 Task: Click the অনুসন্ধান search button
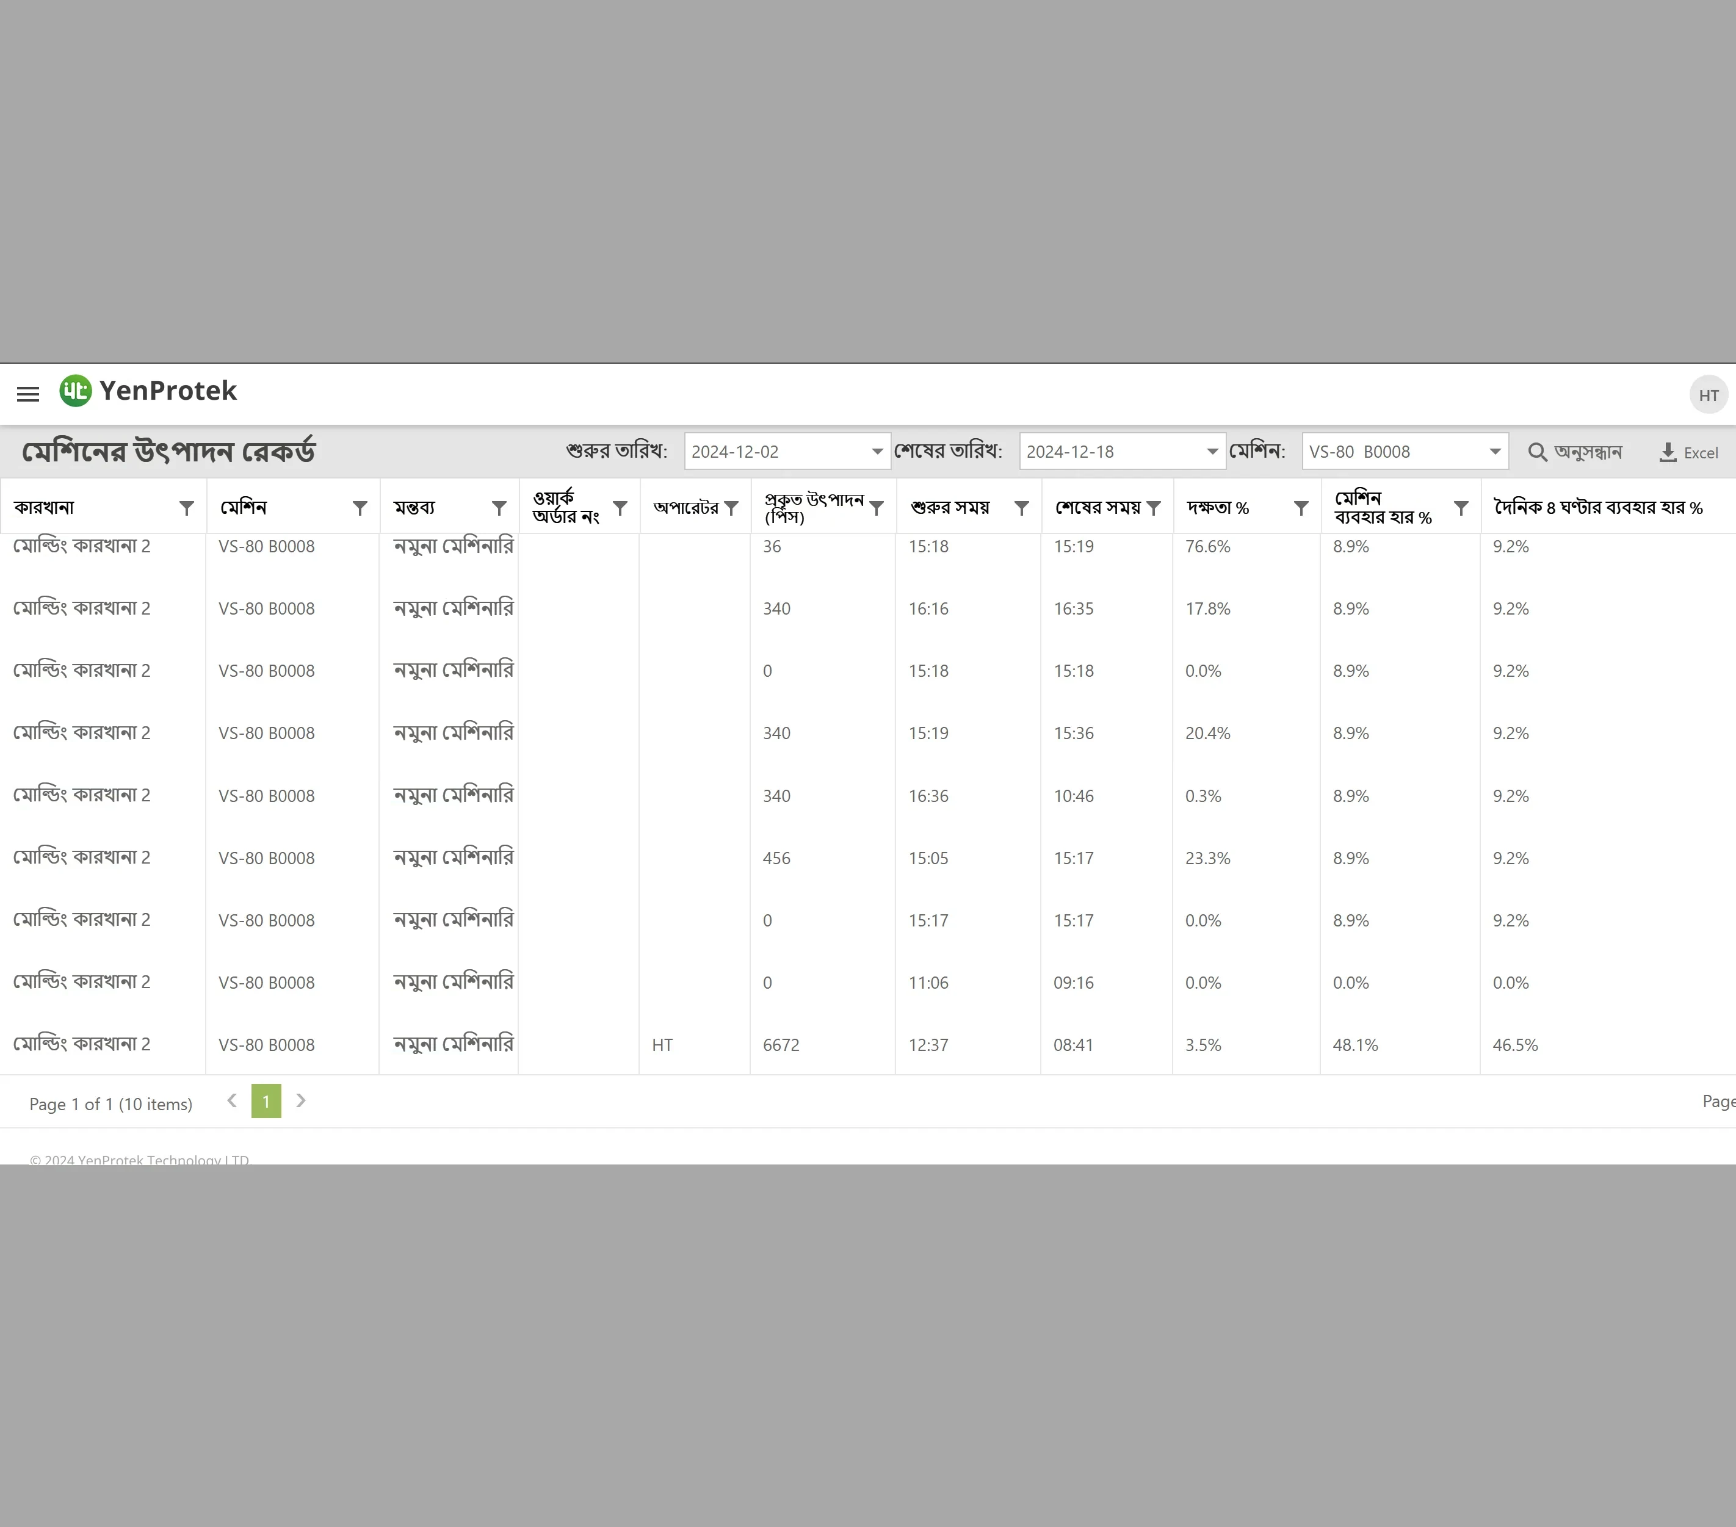pos(1575,452)
